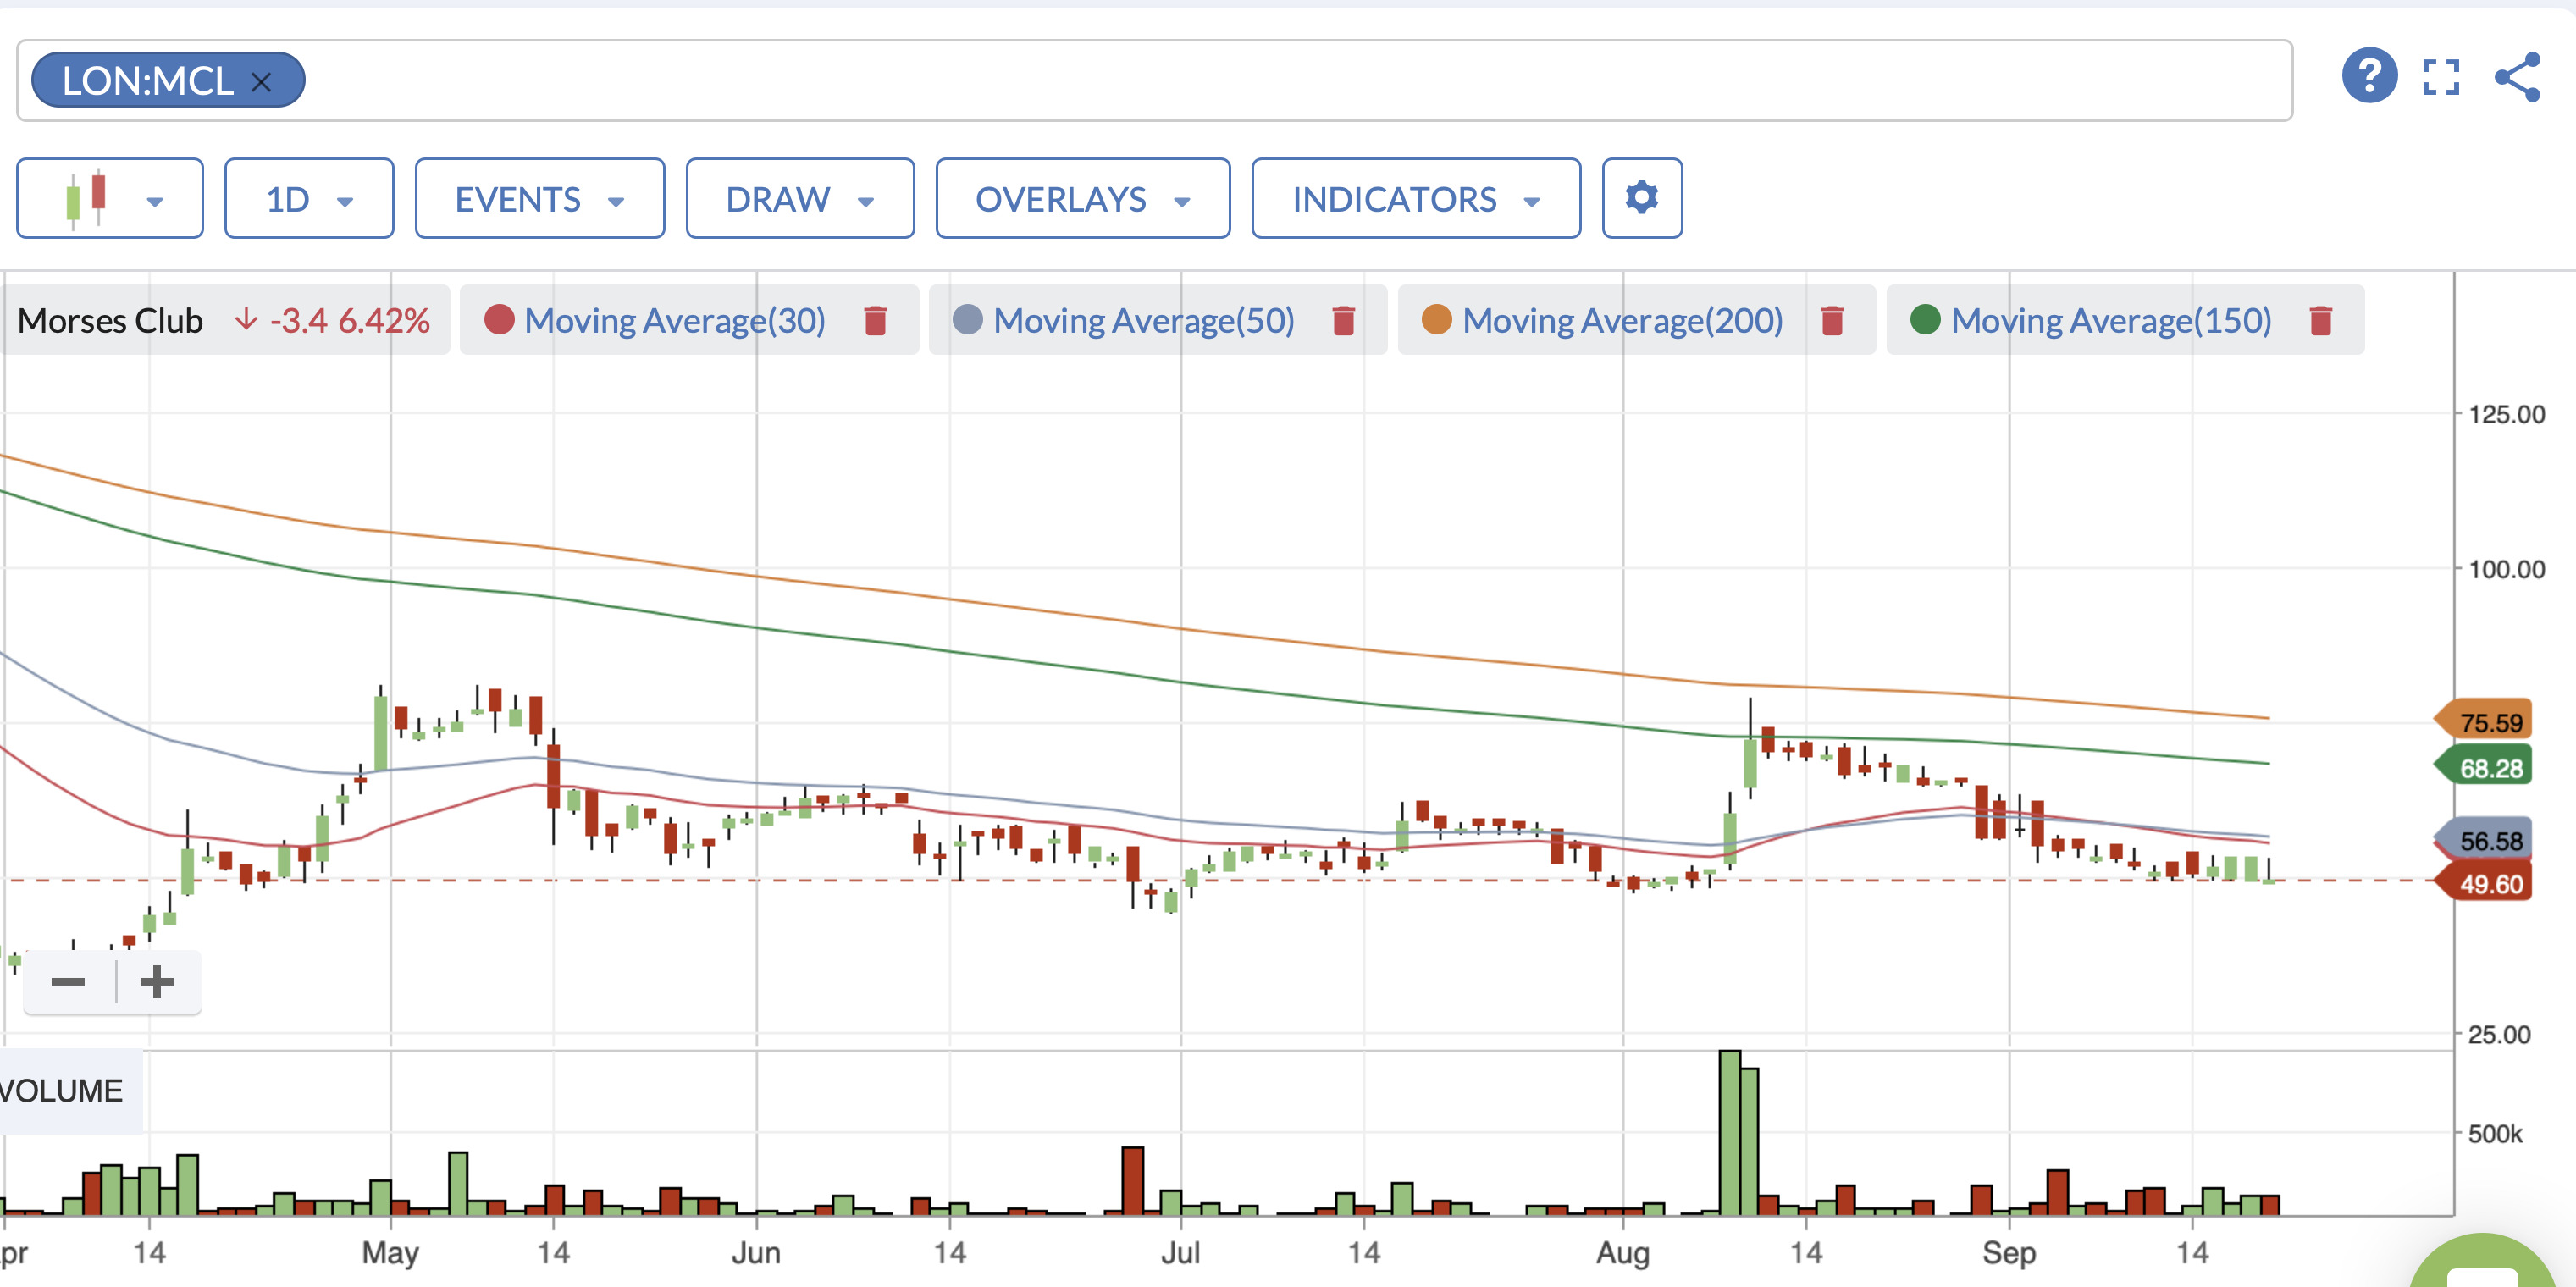Zoom in with the plus button
The width and height of the screenshot is (2576, 1287).
pos(157,982)
